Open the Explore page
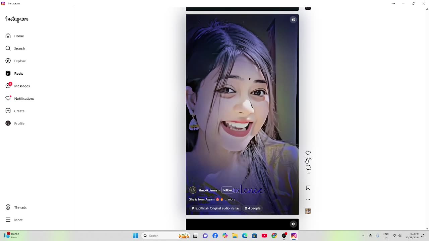The width and height of the screenshot is (429, 241). [x=16, y=61]
